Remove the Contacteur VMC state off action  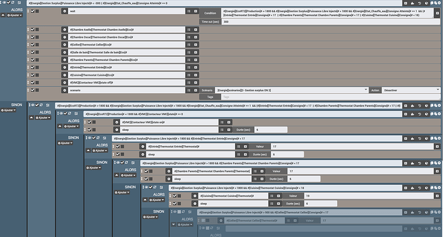click(x=64, y=82)
